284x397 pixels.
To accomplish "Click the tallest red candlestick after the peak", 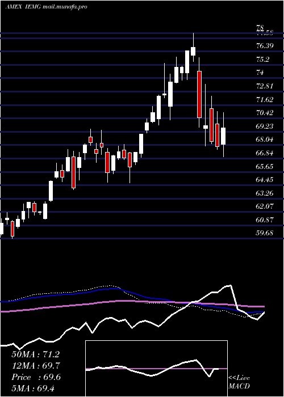I will 199,95.
